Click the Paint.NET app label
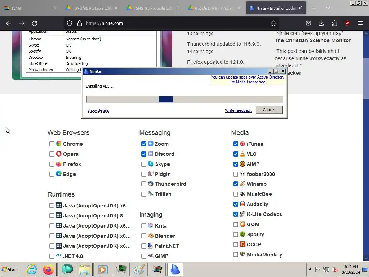 point(167,246)
